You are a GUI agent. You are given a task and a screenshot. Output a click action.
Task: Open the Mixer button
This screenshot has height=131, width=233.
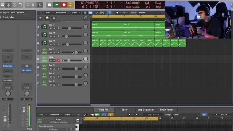click(x=34, y=5)
